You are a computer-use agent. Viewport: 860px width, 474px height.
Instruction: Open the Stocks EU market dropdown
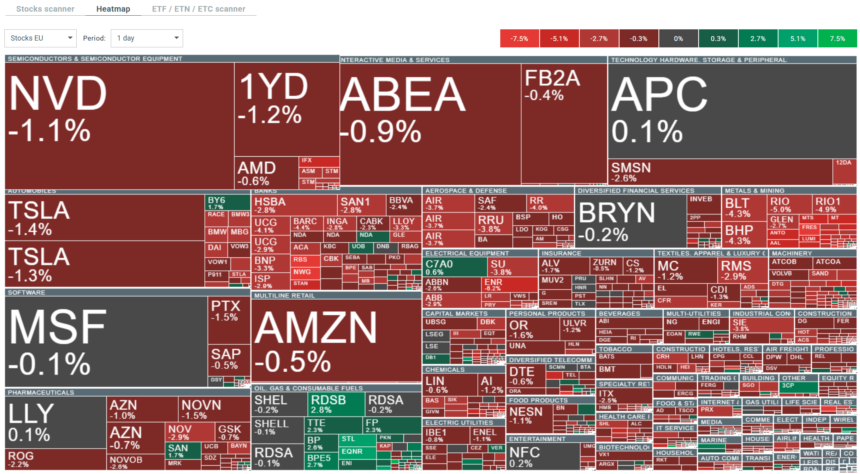click(x=40, y=38)
